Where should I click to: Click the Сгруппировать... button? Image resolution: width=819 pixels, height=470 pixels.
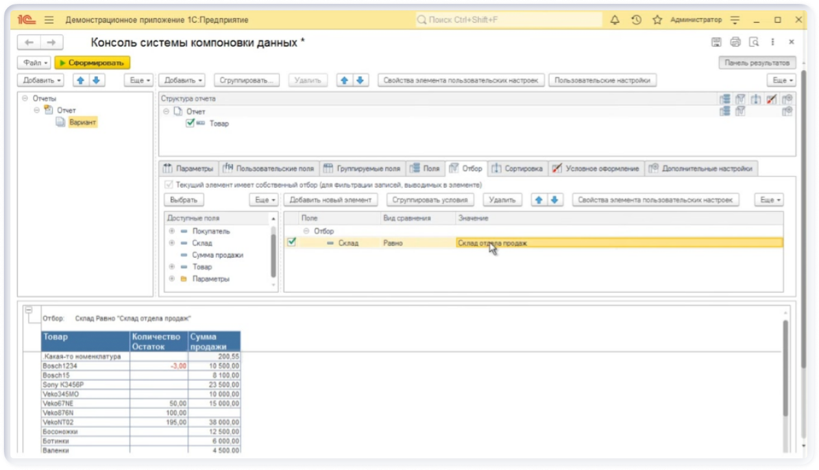pyautogui.click(x=246, y=80)
